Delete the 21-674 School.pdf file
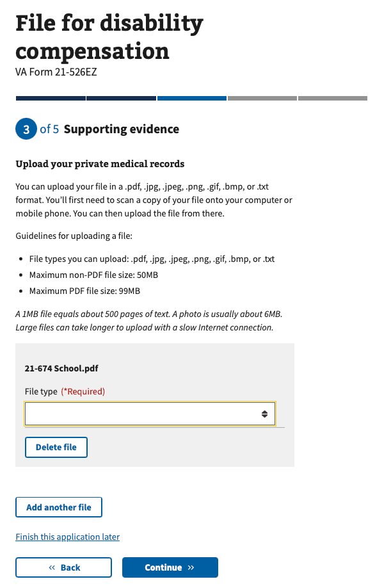This screenshot has width=375, height=586. [56, 447]
